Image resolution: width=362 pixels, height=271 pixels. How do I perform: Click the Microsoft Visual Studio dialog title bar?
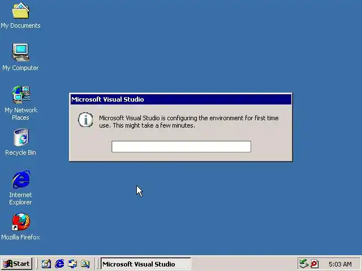pos(181,99)
